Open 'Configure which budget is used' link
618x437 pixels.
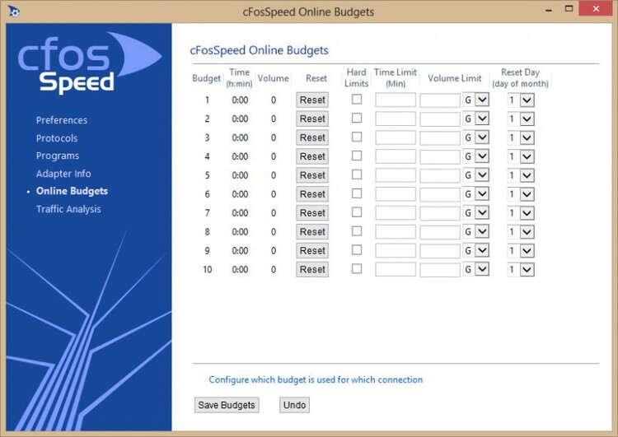pyautogui.click(x=316, y=379)
